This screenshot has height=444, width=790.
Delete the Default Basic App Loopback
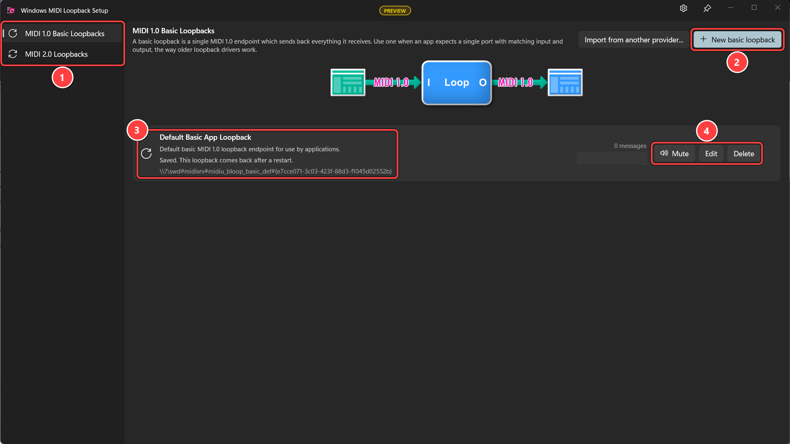744,154
